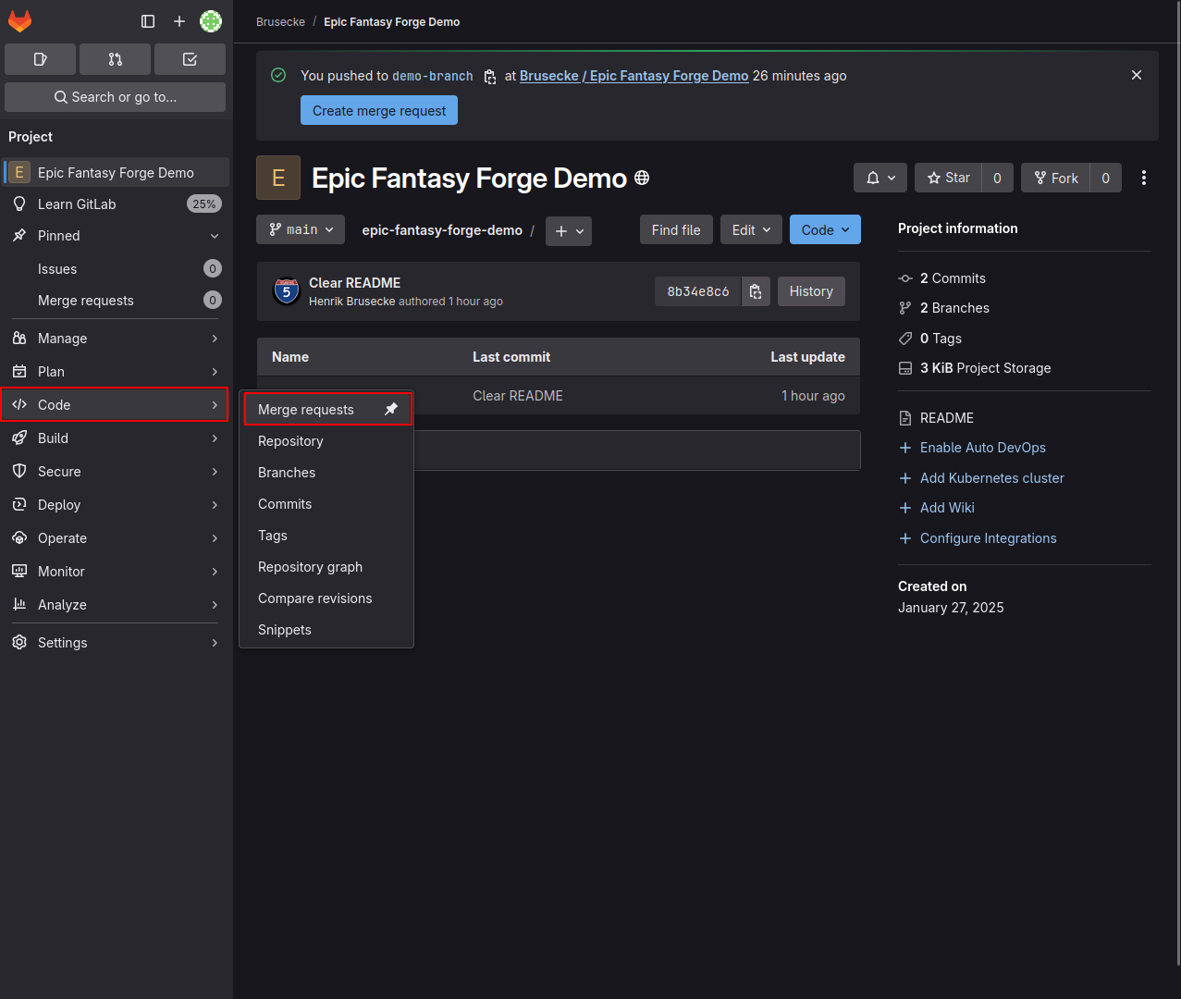Expand the Manage sidebar section
The height and width of the screenshot is (999, 1181).
[x=116, y=339]
